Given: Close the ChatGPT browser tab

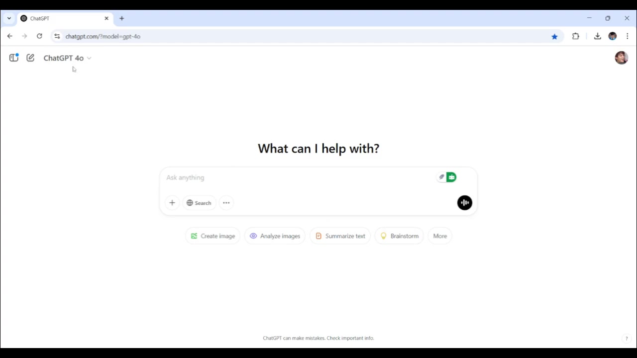Looking at the screenshot, I should (106, 18).
